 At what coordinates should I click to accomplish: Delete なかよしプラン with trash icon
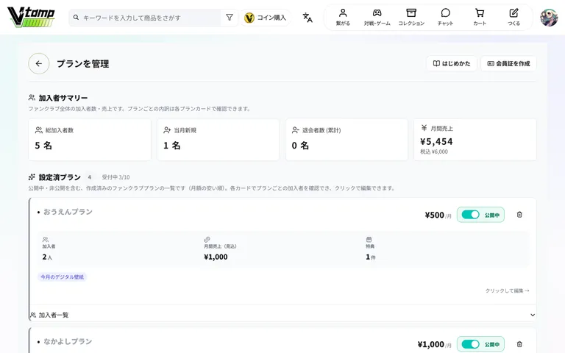(x=519, y=344)
